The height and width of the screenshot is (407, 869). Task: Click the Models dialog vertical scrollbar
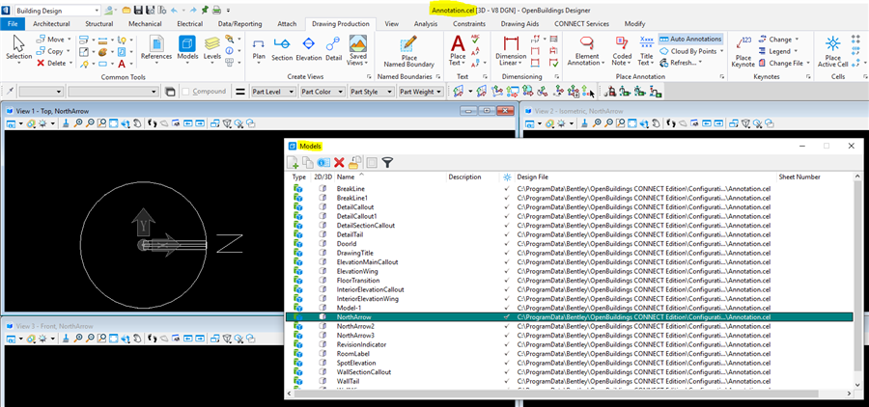coord(858,277)
